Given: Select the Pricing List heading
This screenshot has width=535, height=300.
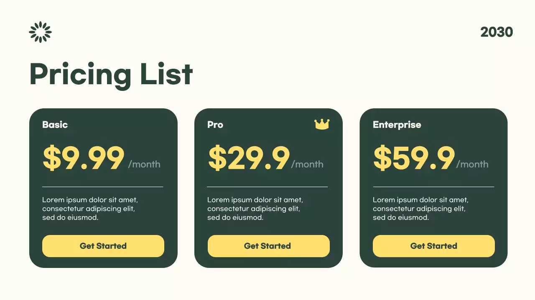Looking at the screenshot, I should point(111,75).
